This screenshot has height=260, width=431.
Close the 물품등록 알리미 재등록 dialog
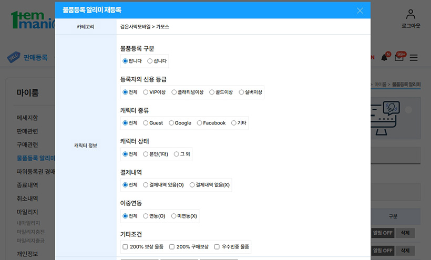pos(360,11)
